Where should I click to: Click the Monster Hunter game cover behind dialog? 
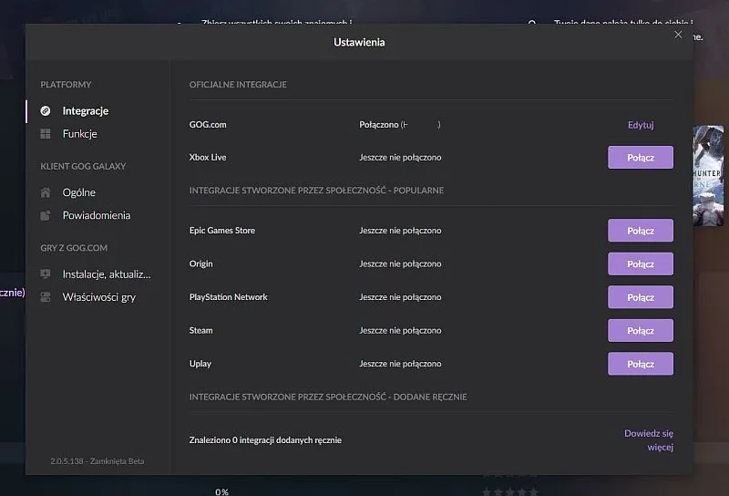(709, 176)
